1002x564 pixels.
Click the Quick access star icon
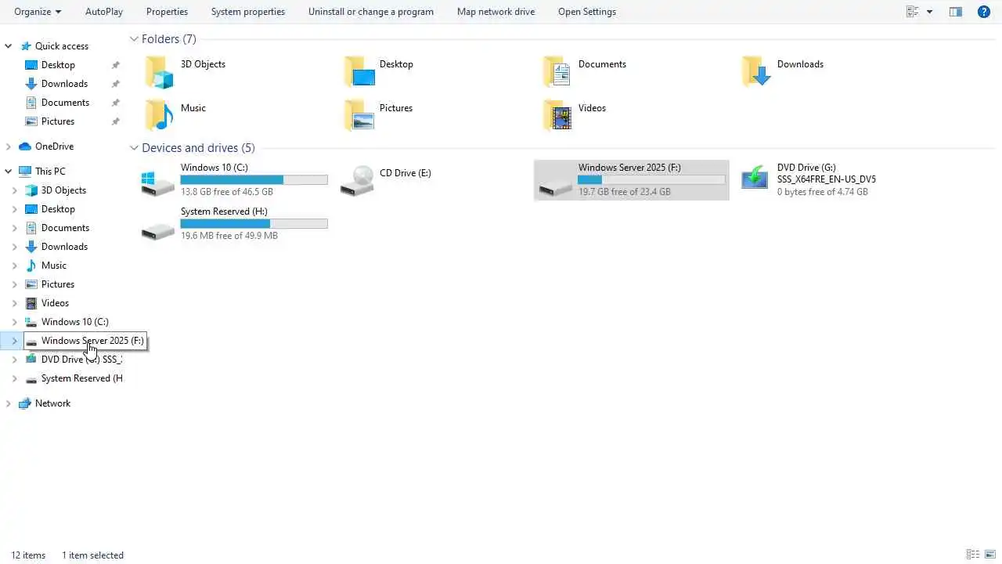click(x=25, y=46)
